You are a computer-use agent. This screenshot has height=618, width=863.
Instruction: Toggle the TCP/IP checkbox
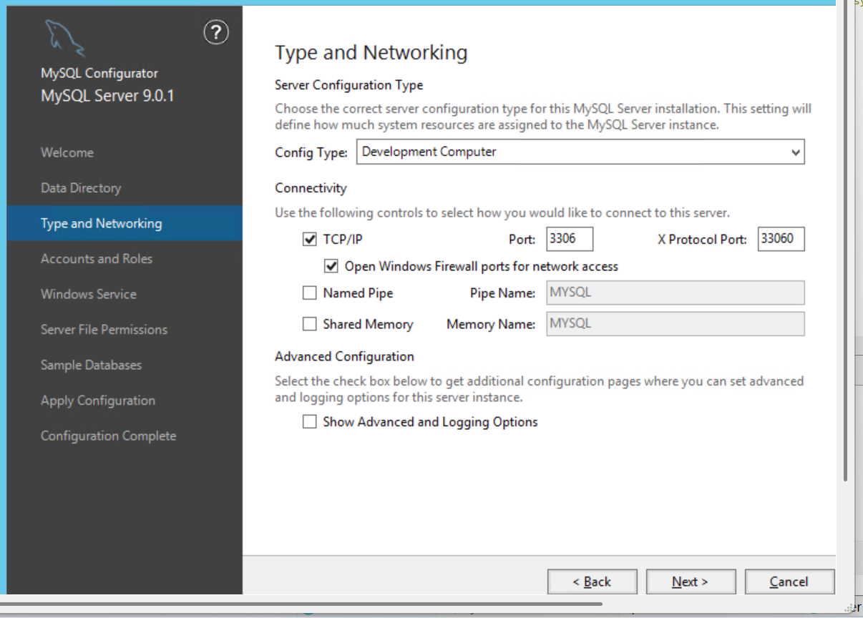click(x=310, y=240)
